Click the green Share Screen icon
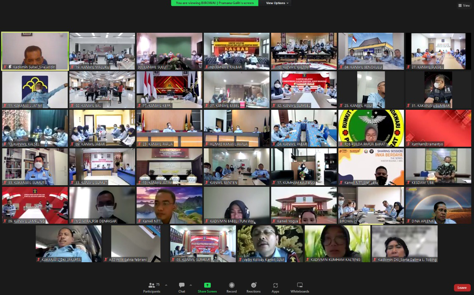This screenshot has height=295, width=474. (x=207, y=285)
